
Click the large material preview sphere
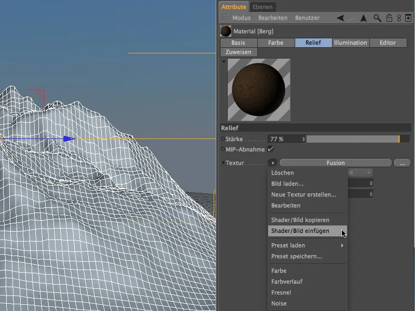pos(258,90)
